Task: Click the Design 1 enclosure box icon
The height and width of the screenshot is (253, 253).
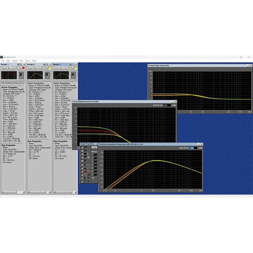Action: [21, 75]
